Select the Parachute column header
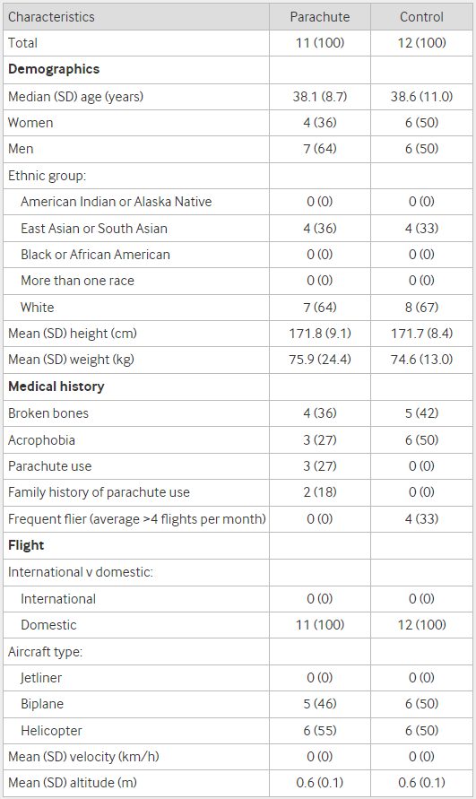Viewport: 476px width, 799px height. 319,17
